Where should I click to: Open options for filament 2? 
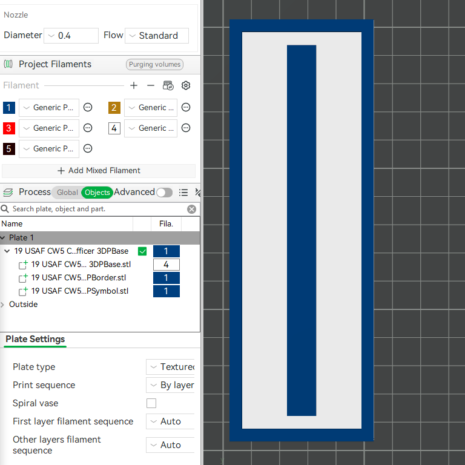tap(186, 107)
